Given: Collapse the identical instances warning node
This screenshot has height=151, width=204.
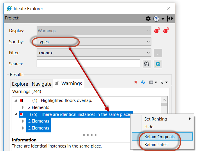Looking at the screenshot, I should tap(16, 114).
